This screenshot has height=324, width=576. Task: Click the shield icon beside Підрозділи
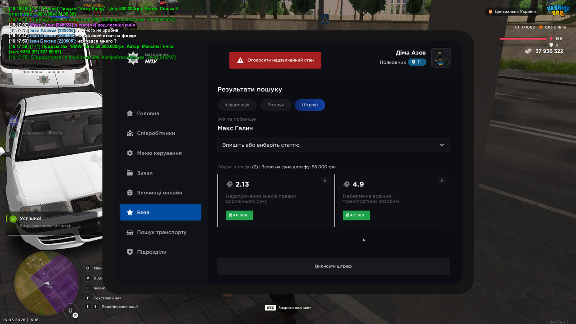[x=130, y=252]
